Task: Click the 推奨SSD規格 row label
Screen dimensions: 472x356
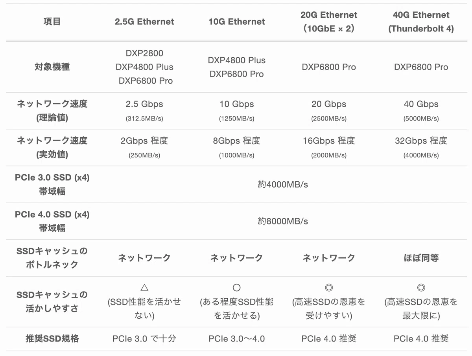Action: coord(52,338)
